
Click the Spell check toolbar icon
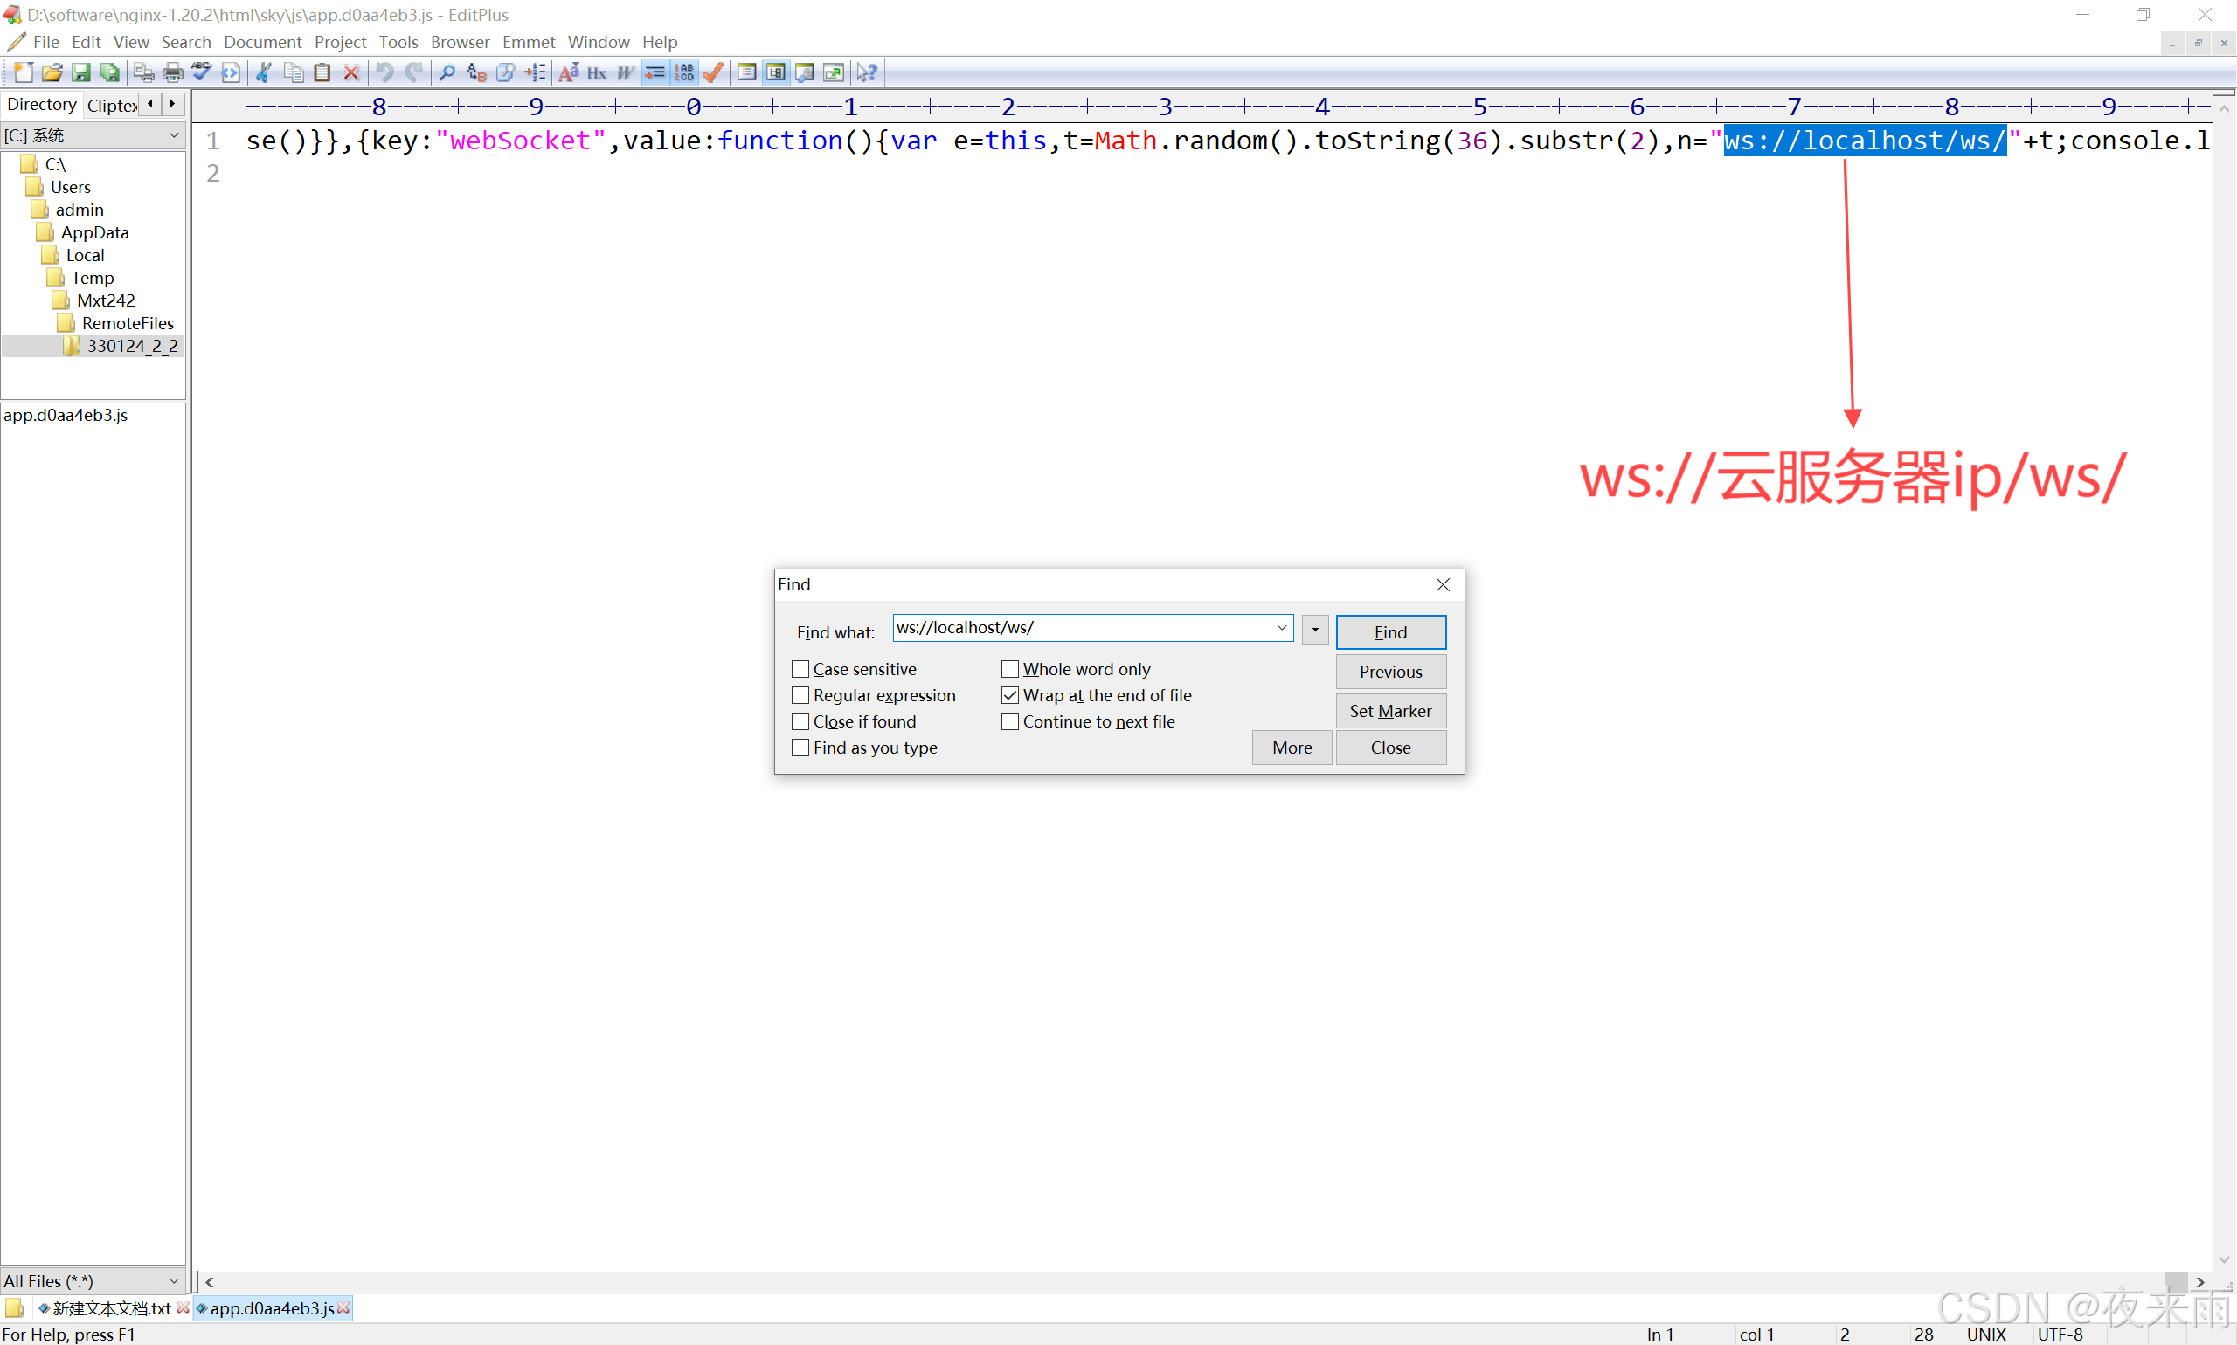201,72
